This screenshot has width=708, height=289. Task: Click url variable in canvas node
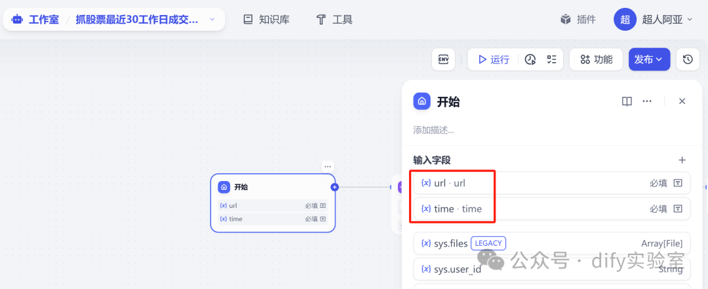tap(273, 206)
